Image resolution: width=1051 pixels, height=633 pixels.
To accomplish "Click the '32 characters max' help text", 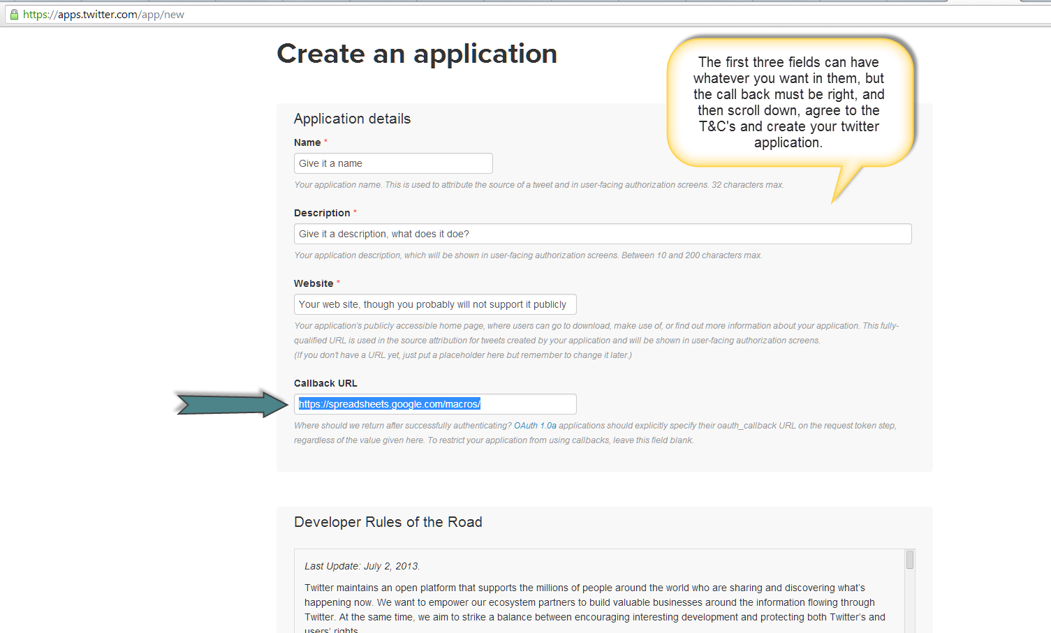I will [x=747, y=185].
